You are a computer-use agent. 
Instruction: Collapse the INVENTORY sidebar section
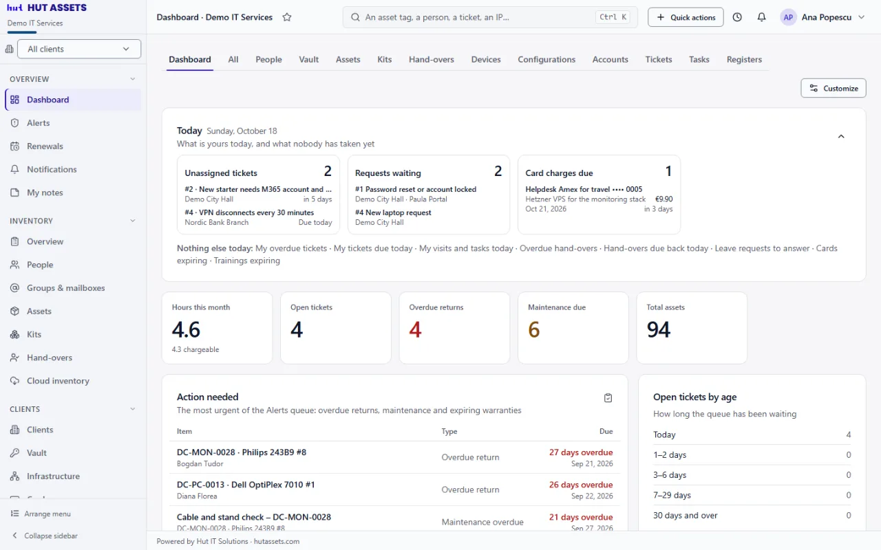(133, 221)
